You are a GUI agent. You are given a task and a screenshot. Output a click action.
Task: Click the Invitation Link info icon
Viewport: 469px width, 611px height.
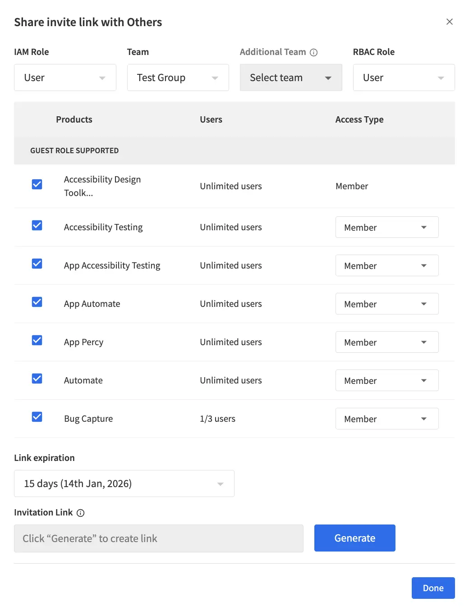pos(80,513)
